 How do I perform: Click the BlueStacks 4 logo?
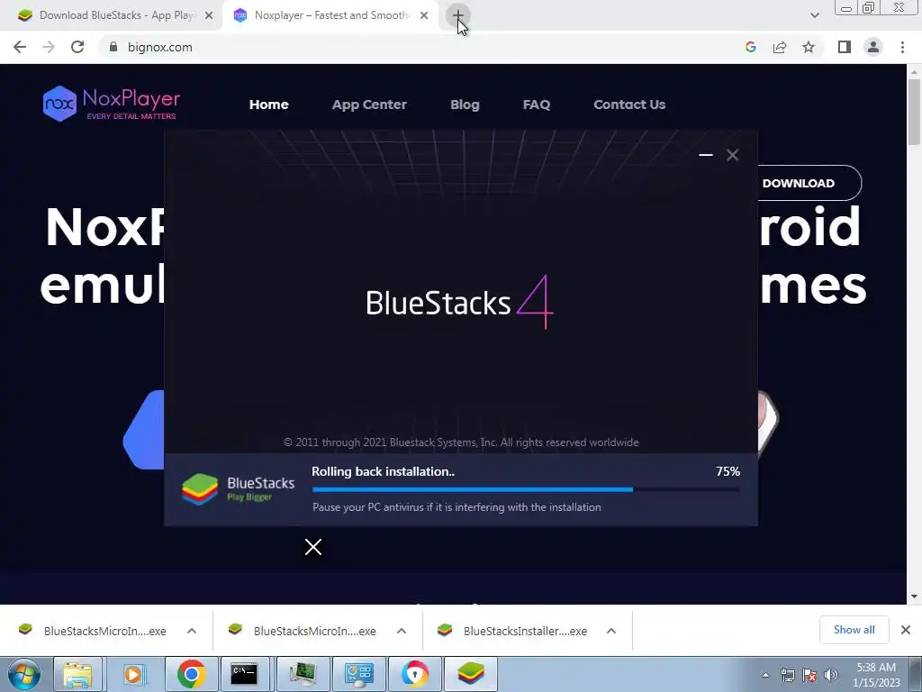point(460,302)
